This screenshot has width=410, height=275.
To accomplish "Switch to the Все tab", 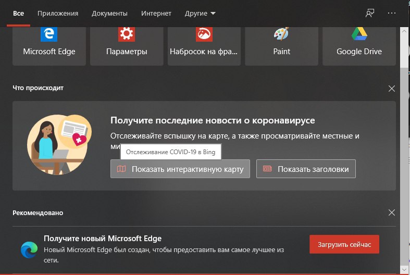I will pos(19,14).
